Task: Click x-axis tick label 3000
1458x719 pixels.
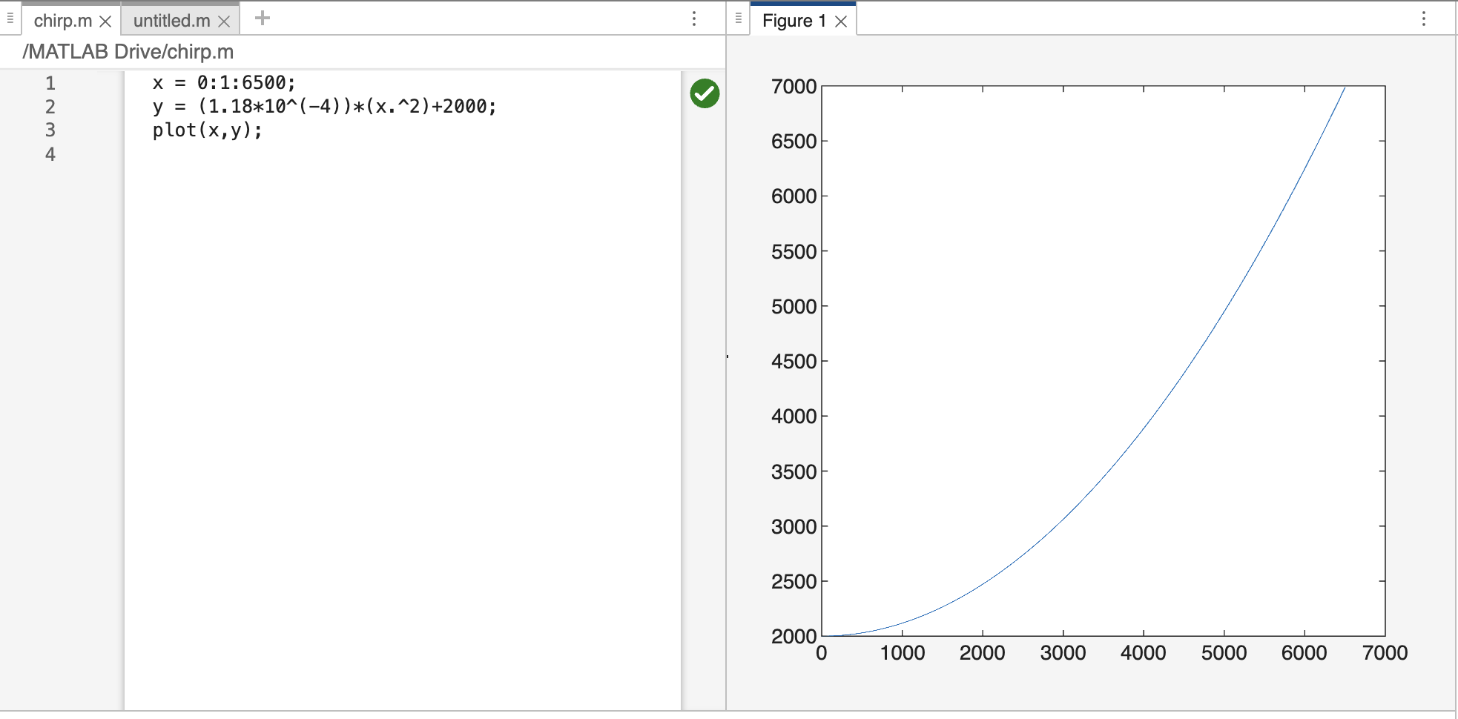Action: (x=1063, y=653)
